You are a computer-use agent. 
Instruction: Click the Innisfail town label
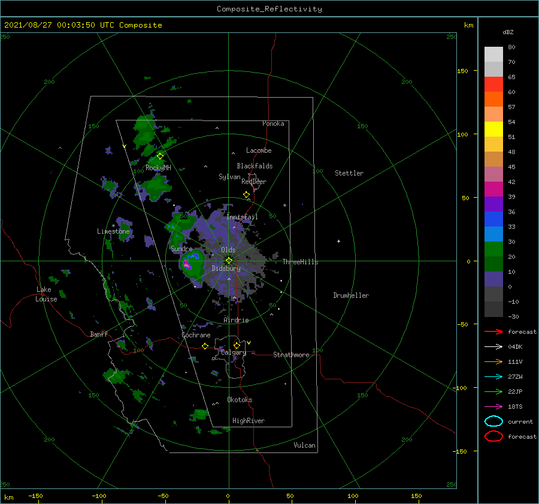click(242, 217)
